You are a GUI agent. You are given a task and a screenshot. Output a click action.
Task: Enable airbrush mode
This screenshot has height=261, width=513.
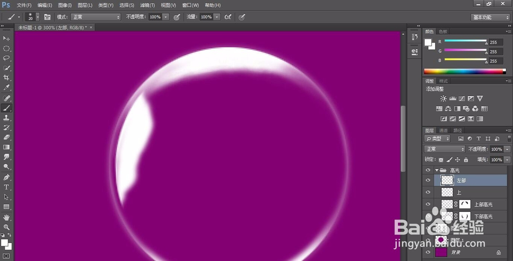[228, 17]
